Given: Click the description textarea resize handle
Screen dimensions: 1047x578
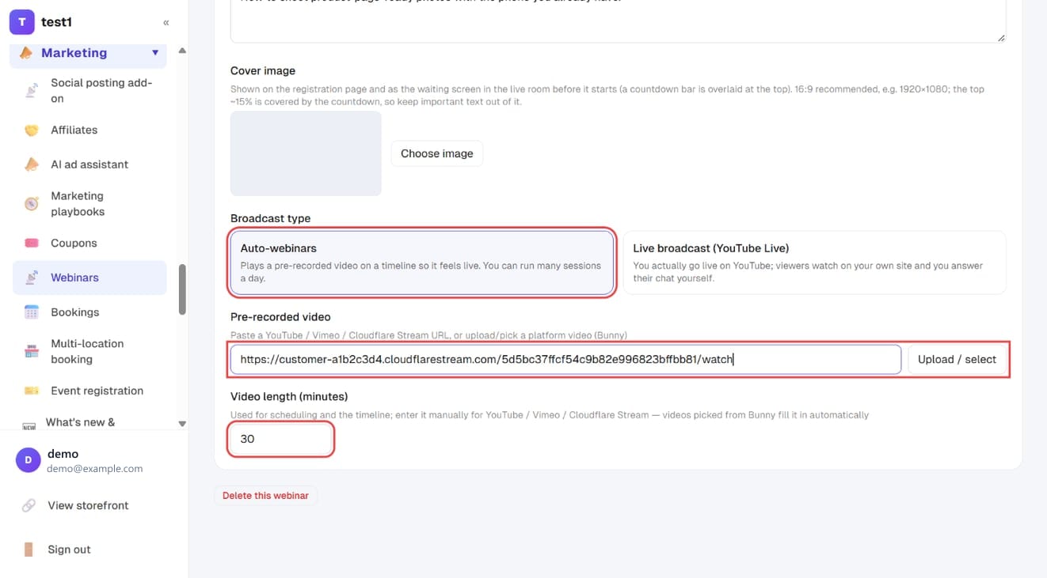Looking at the screenshot, I should click(x=1001, y=37).
